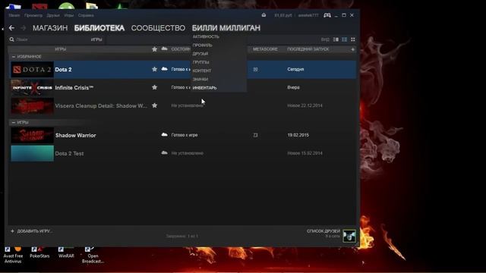Open the БИЛЛИ МИЛЛИГАН tab

(x=226, y=28)
